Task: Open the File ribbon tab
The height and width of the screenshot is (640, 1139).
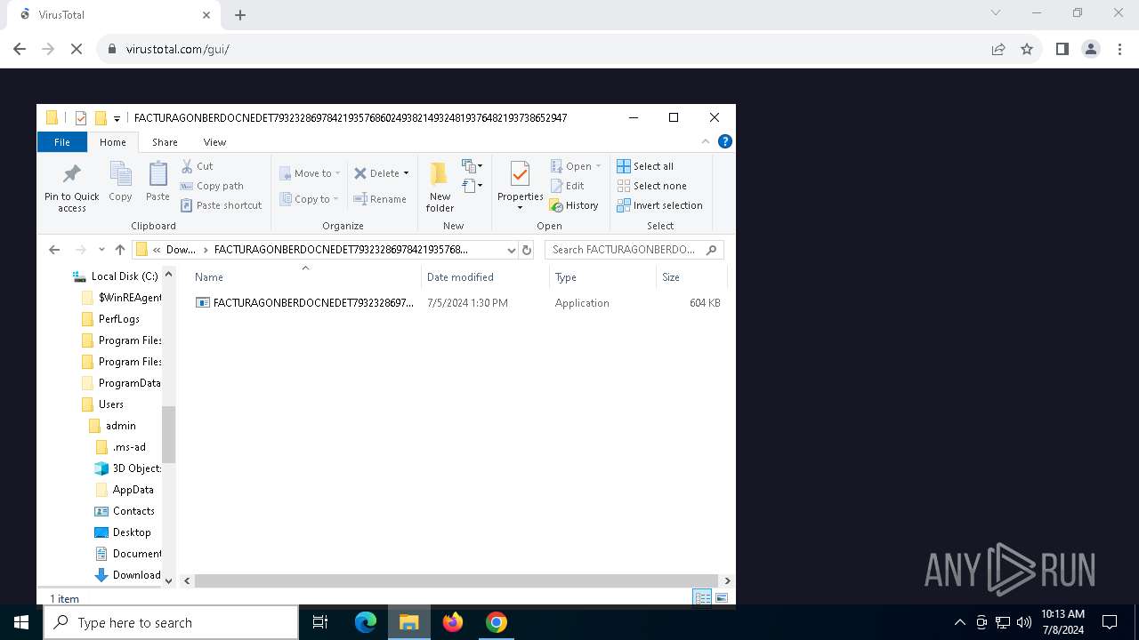Action: click(62, 142)
